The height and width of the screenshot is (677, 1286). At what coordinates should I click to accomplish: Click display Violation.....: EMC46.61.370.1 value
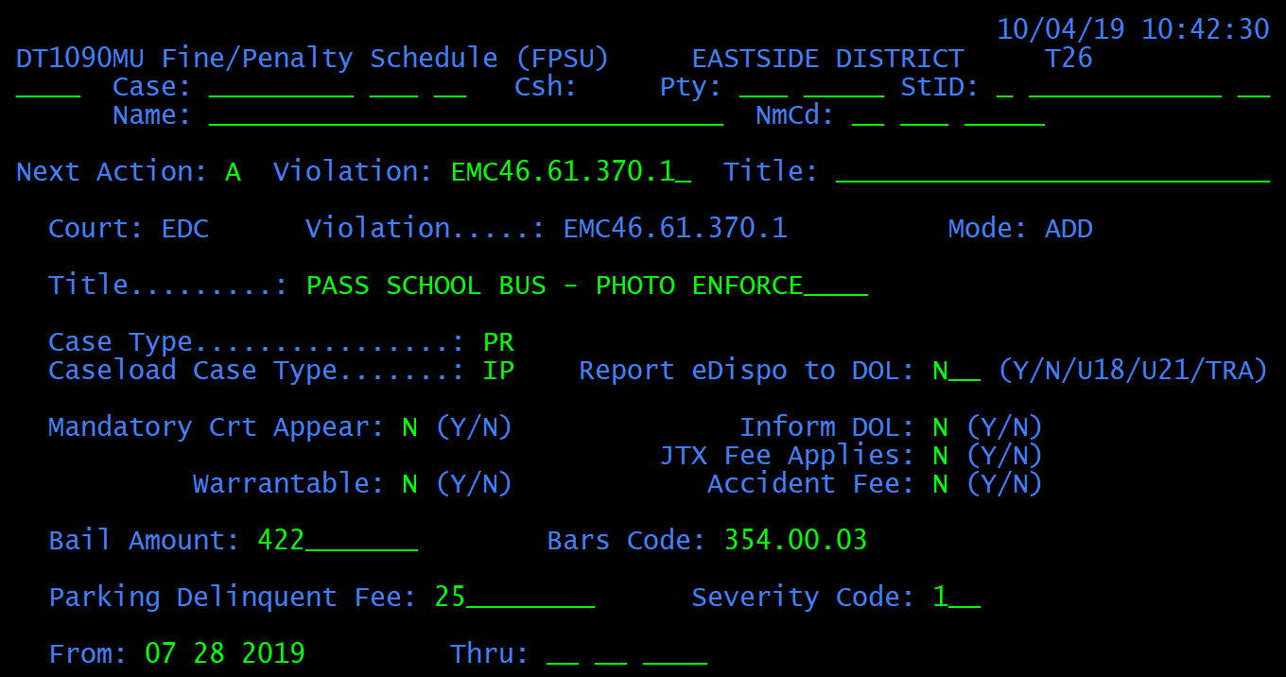click(x=675, y=229)
